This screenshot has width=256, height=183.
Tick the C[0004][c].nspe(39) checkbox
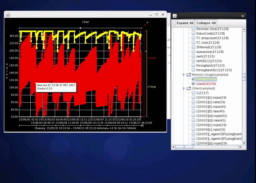[193, 125]
